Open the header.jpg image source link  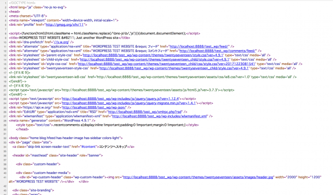(x=198, y=177)
